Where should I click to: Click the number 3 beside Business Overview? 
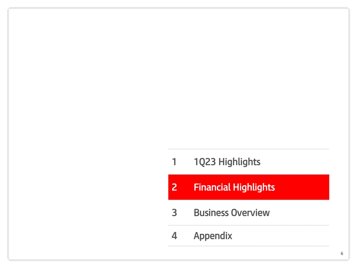point(174,213)
